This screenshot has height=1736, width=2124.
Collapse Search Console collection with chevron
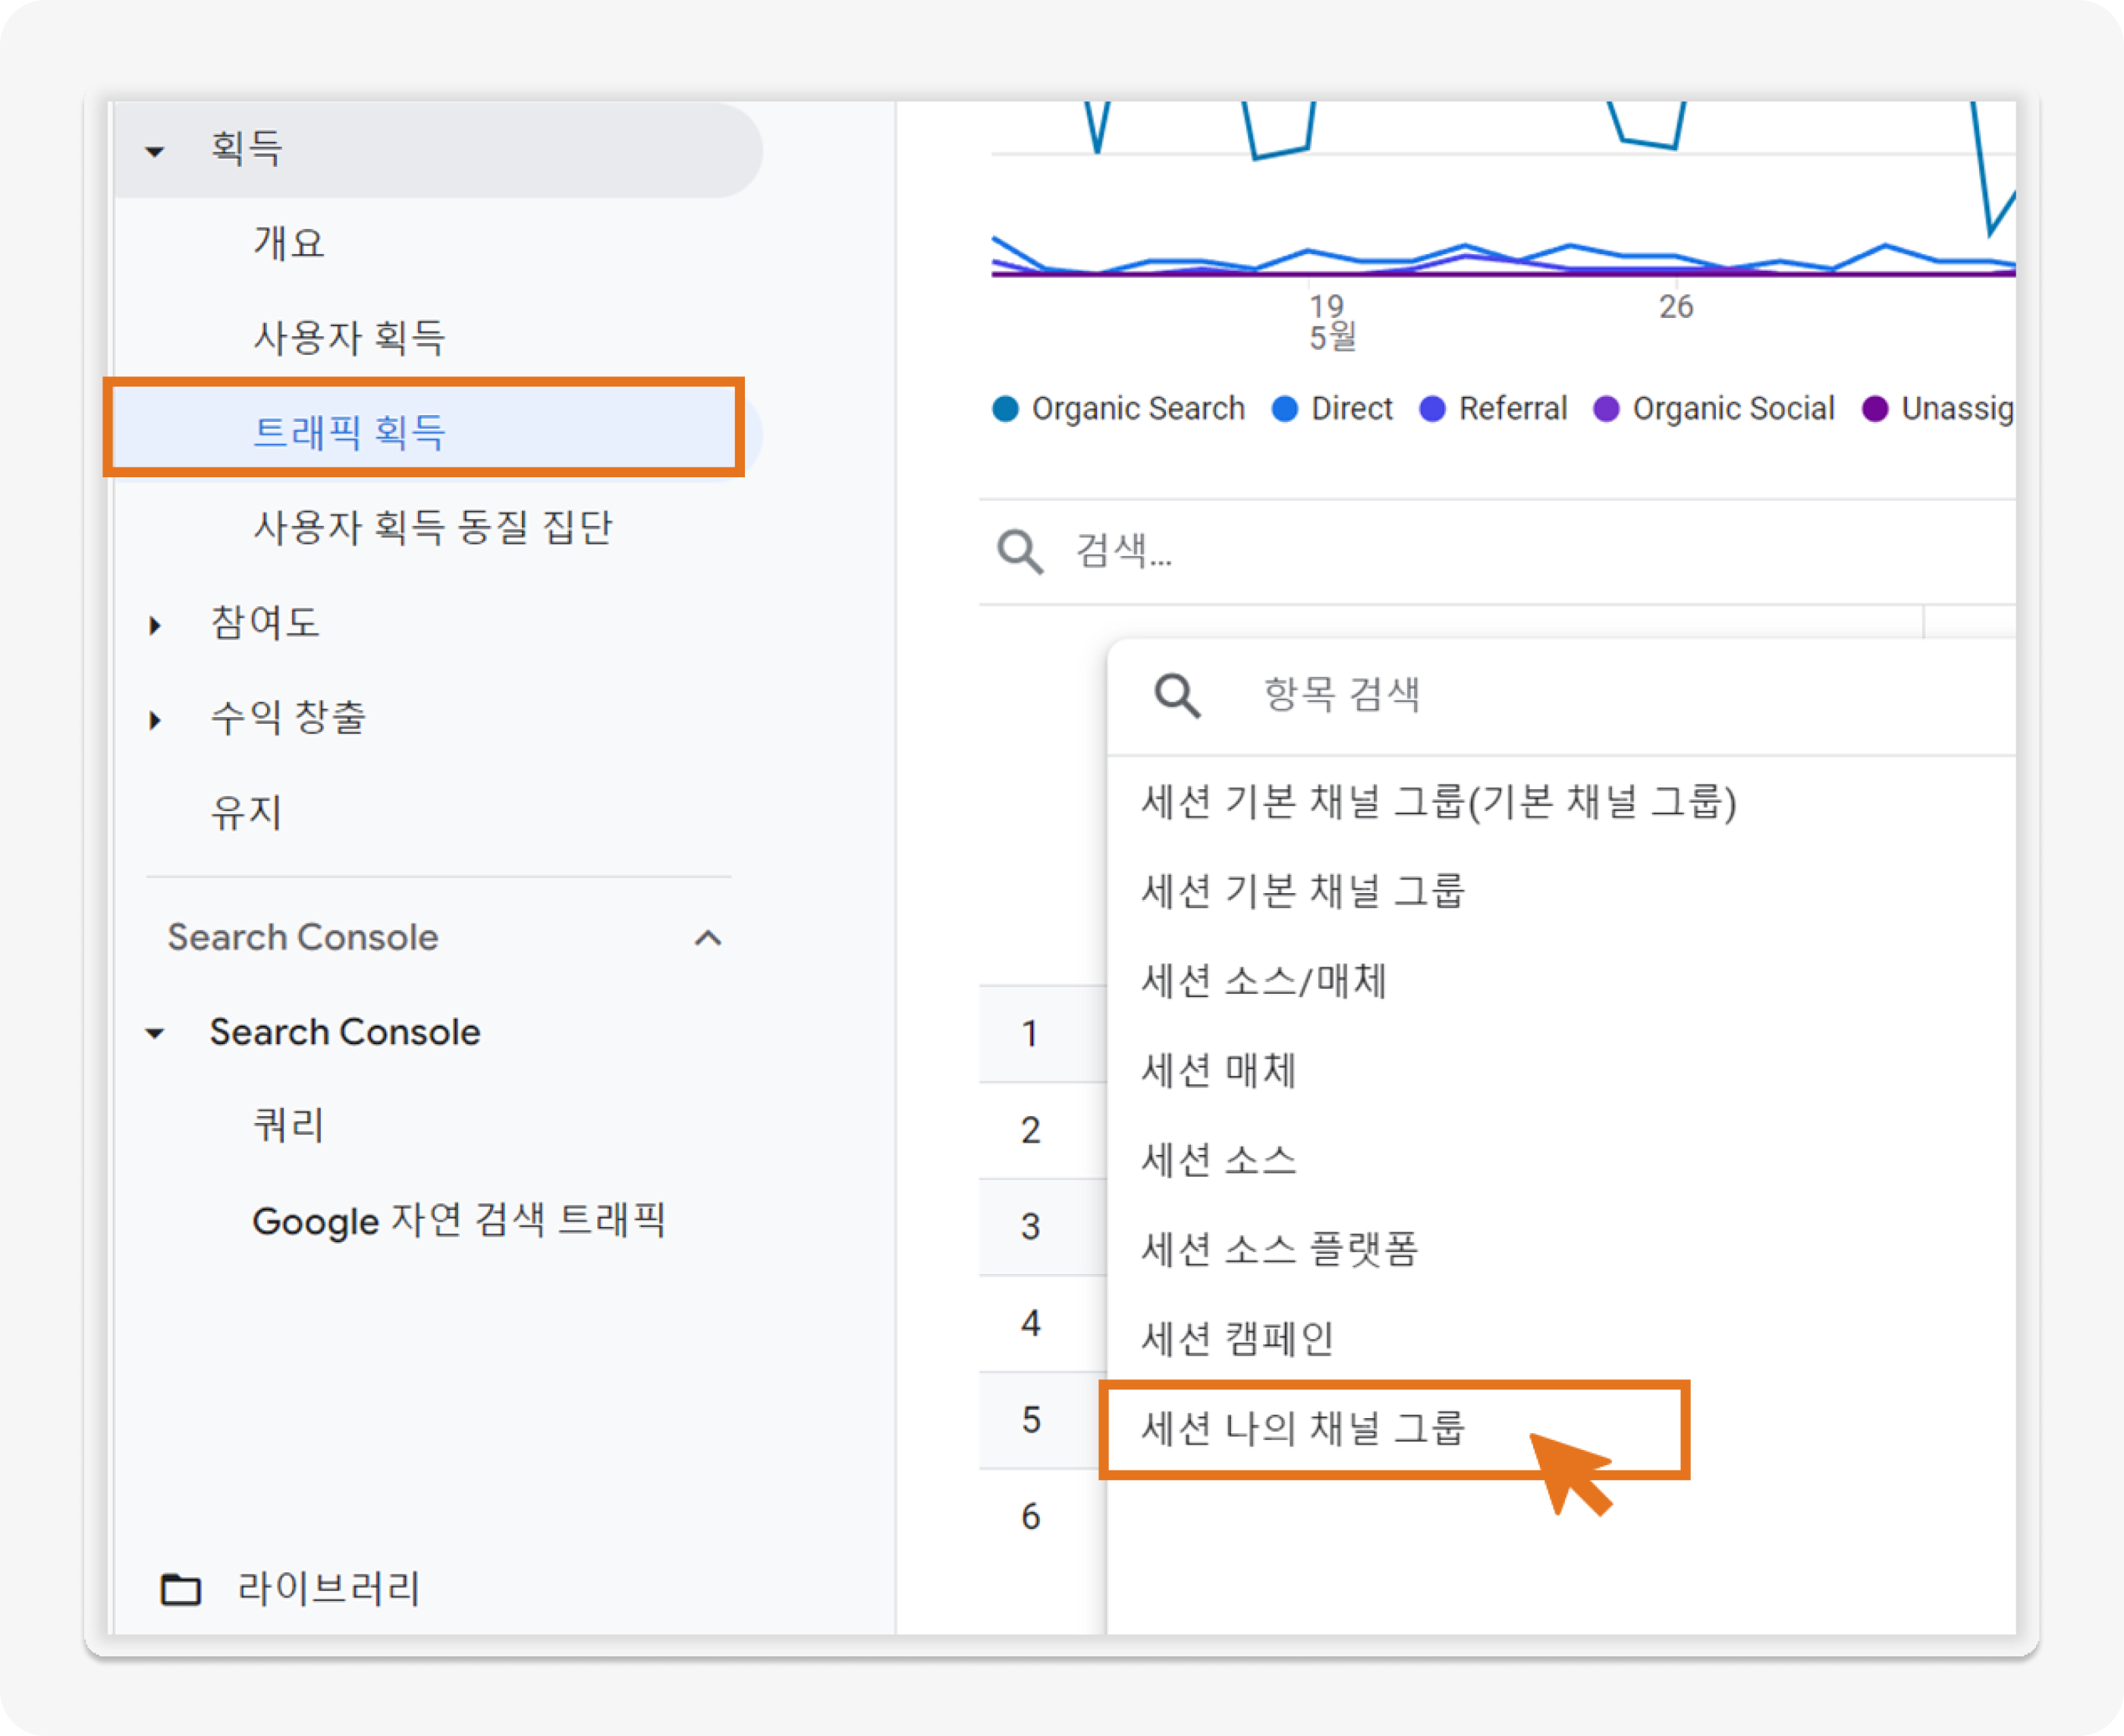coord(708,938)
